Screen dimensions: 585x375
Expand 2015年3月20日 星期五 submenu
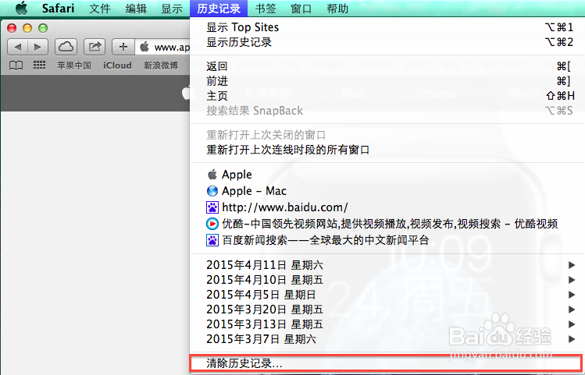387,310
